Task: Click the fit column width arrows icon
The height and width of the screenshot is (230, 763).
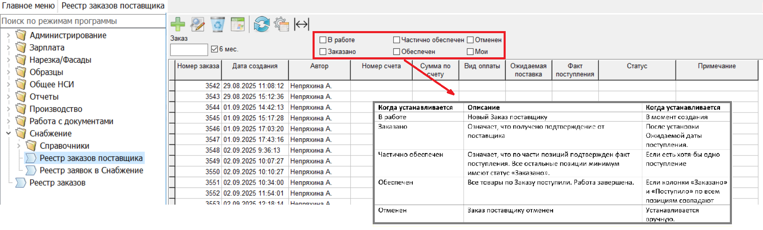Action: [x=302, y=24]
